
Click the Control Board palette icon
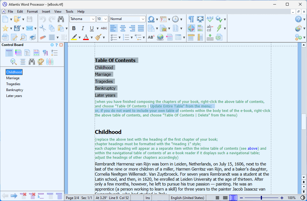[x=41, y=62]
